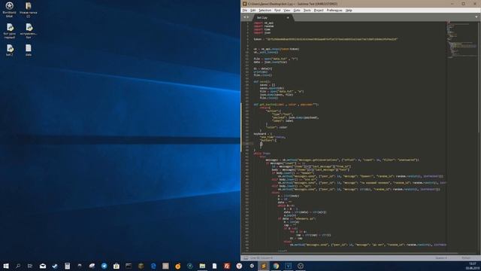
Task: Open the Project menu
Action: [x=319, y=11]
